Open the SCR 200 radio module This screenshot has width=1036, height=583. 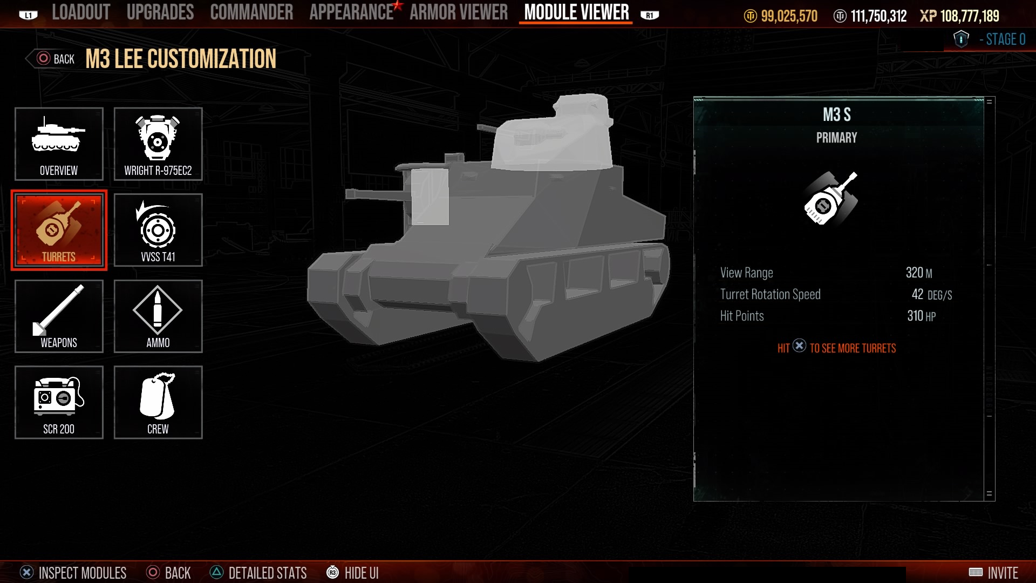coord(59,402)
